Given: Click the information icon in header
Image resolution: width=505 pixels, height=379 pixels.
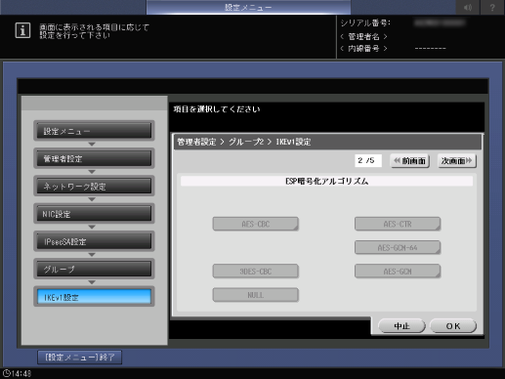Looking at the screenshot, I should [22, 30].
